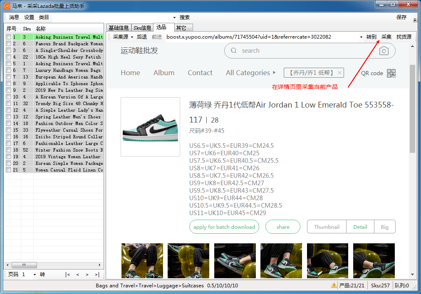Click the list scroll left arrow
This screenshot has height=294, width=421.
coord(7,265)
